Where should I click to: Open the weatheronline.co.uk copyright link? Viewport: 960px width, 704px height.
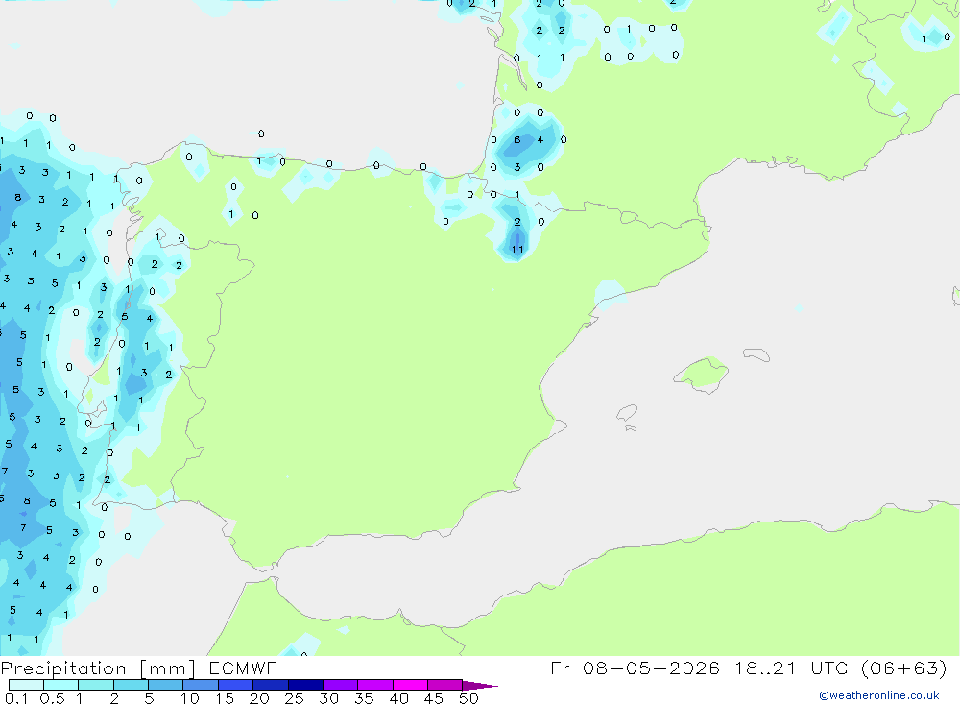click(878, 695)
